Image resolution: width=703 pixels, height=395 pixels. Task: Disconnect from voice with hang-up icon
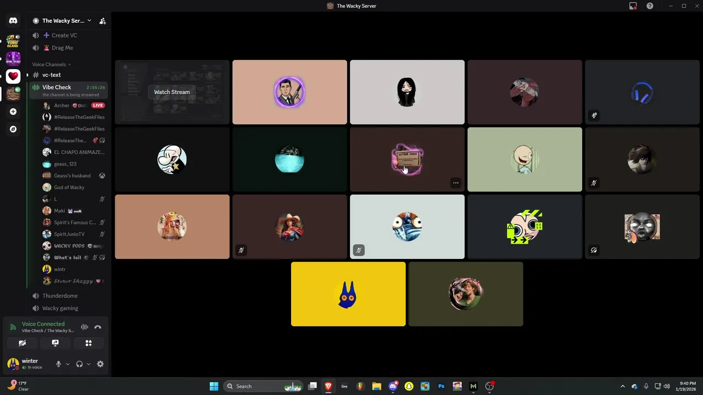point(98,327)
